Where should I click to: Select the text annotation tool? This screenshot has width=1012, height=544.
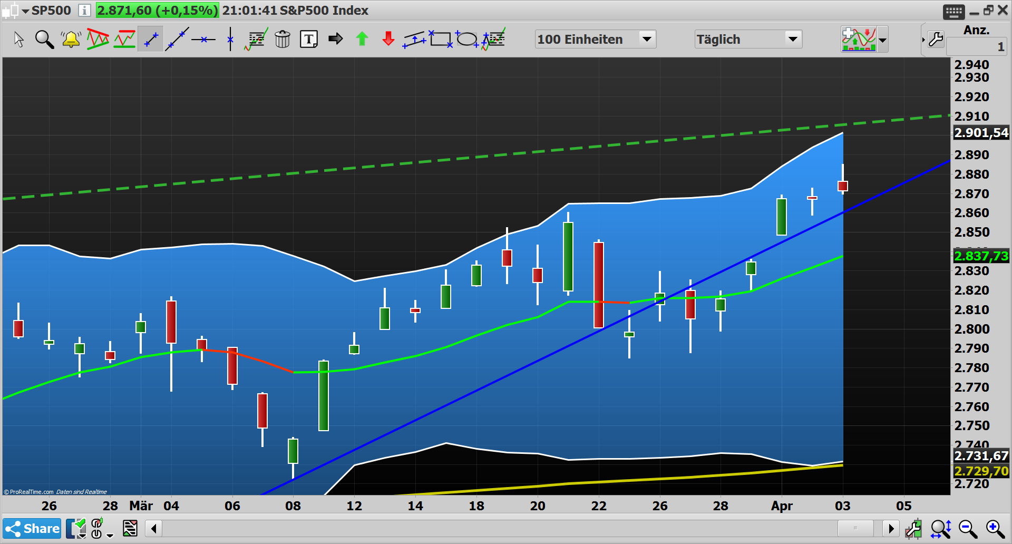tap(309, 40)
